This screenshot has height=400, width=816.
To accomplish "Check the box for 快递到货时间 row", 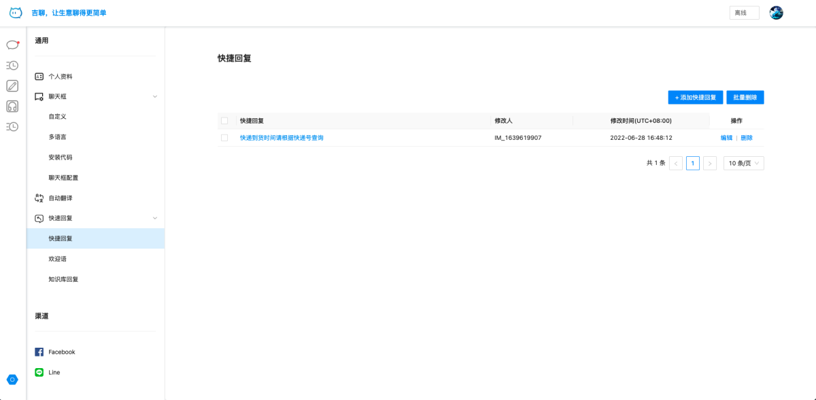I will coord(224,138).
